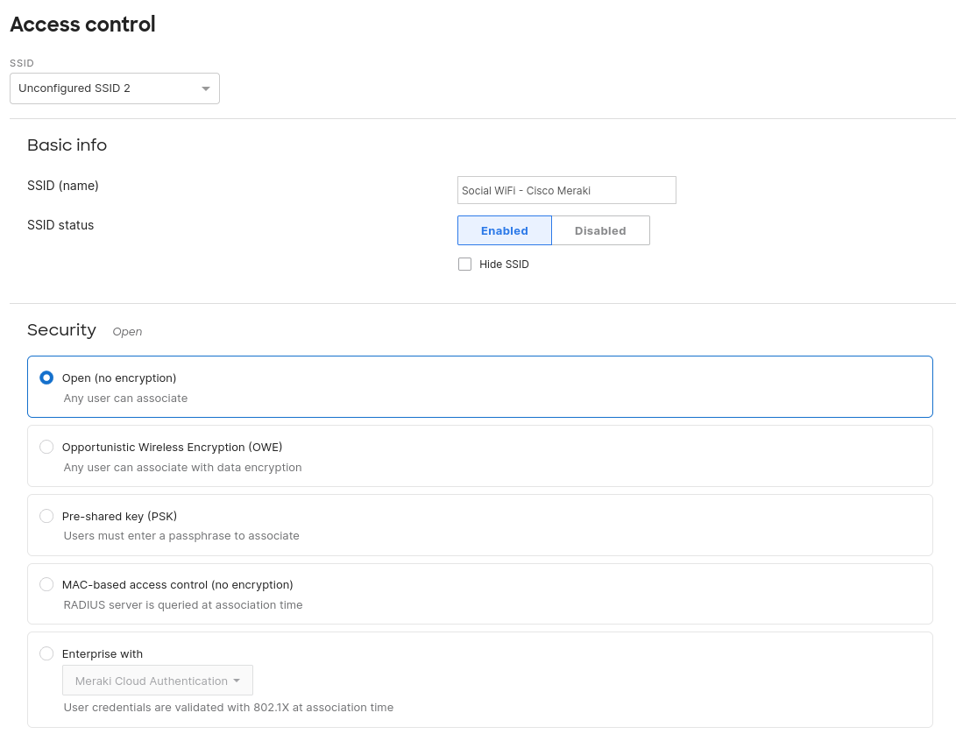
Task: Click the caret arrow in SSID selector
Action: pos(205,88)
